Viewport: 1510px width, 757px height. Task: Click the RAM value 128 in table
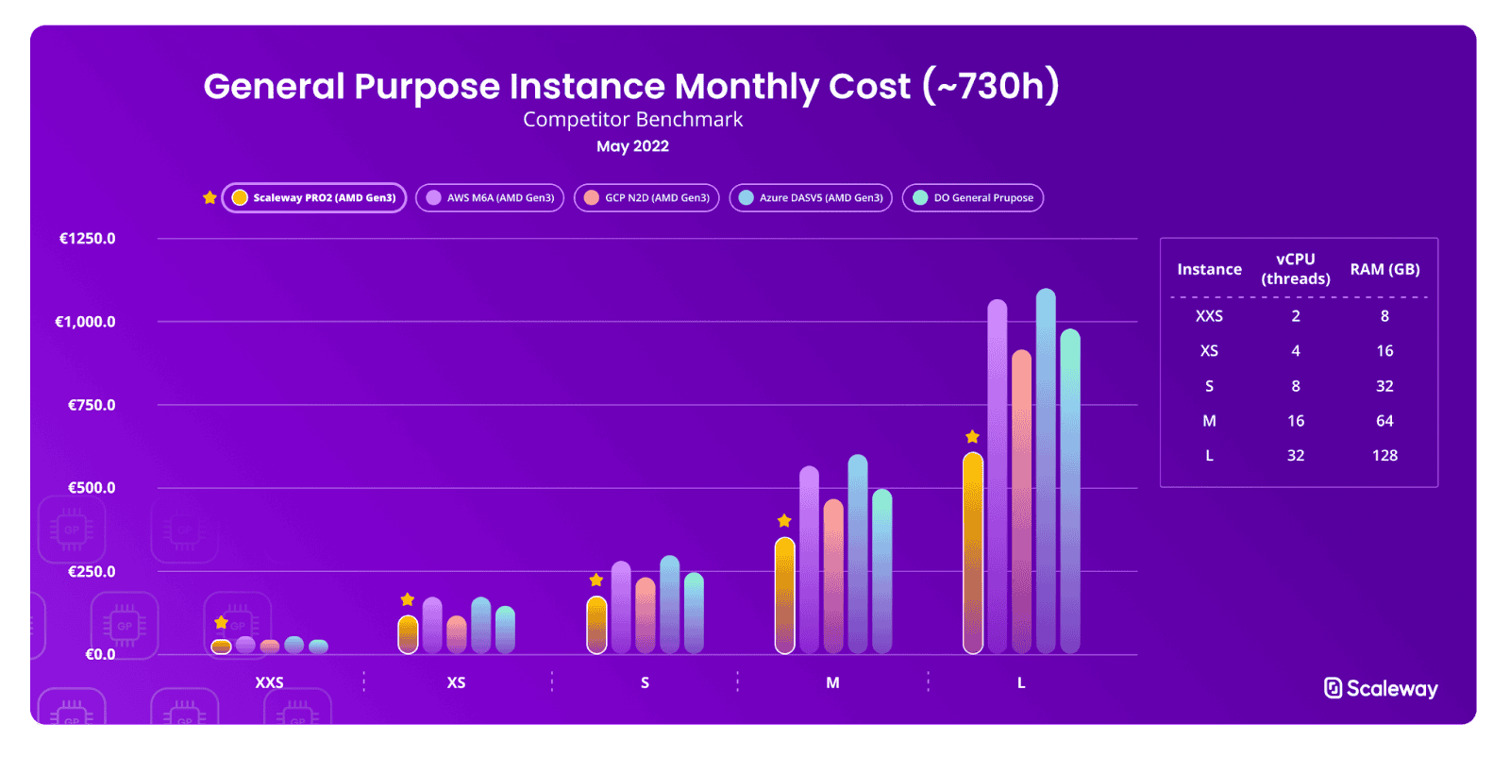point(1384,455)
